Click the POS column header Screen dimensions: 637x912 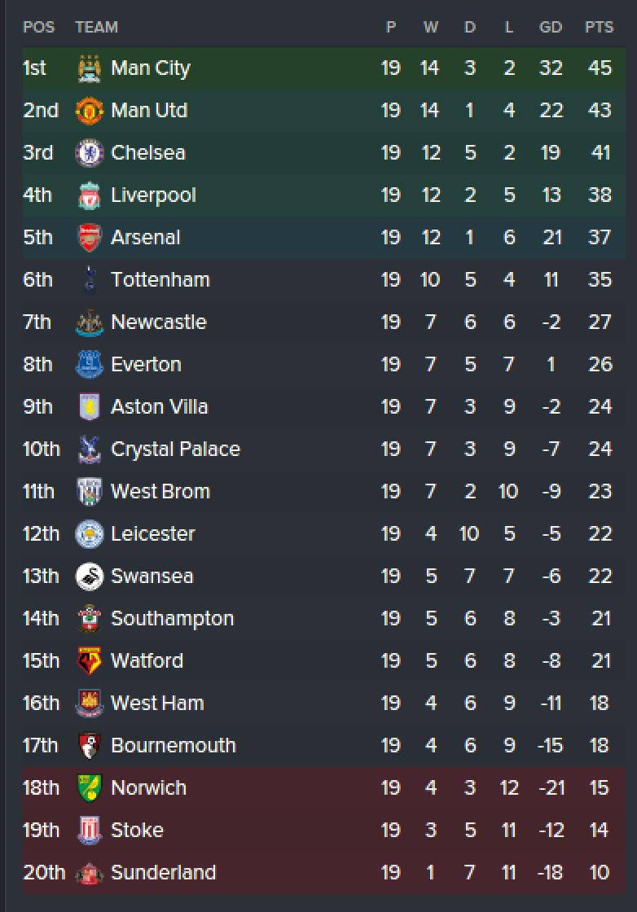[x=38, y=28]
